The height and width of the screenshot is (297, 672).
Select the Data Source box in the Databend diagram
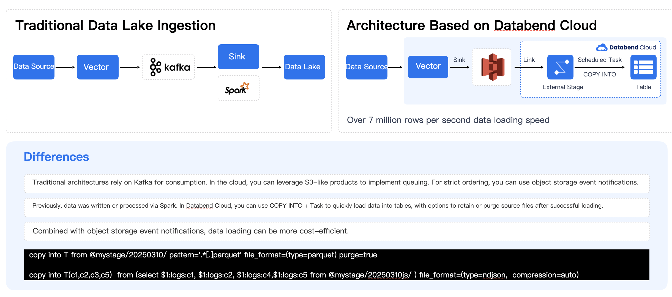click(367, 67)
